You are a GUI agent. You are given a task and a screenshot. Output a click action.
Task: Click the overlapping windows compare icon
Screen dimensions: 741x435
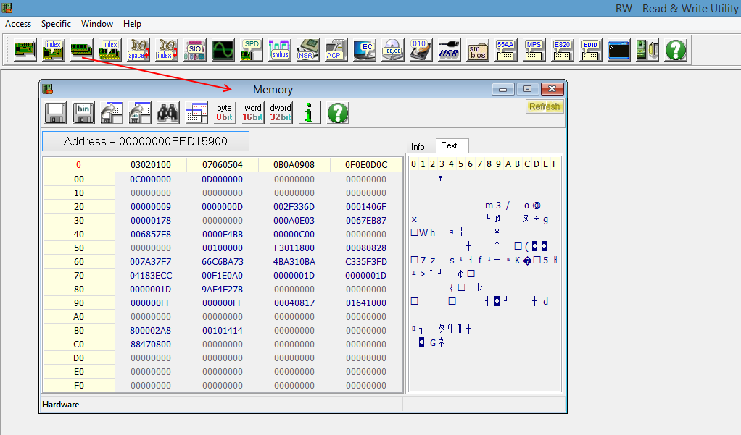point(196,113)
